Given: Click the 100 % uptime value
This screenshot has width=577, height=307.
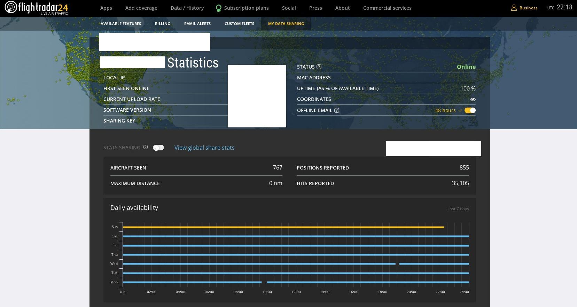Looking at the screenshot, I should (468, 88).
